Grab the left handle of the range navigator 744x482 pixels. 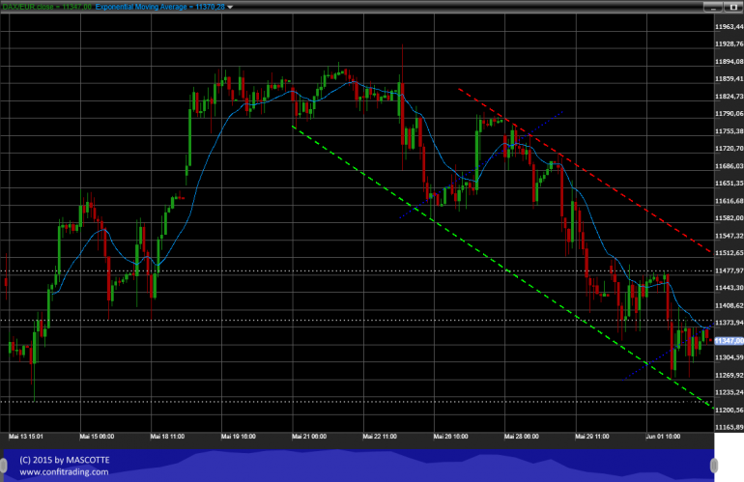point(3,466)
